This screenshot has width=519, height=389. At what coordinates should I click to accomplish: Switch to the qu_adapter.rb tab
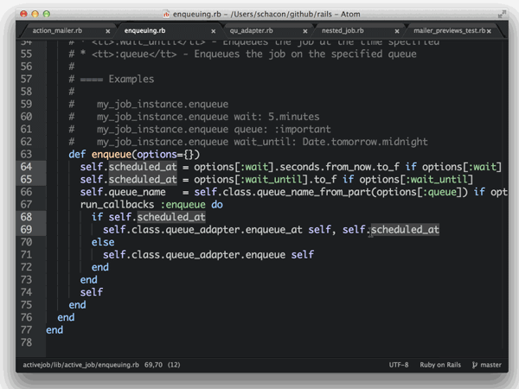[x=251, y=30]
